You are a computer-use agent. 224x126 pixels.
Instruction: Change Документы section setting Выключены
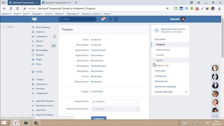[97, 61]
